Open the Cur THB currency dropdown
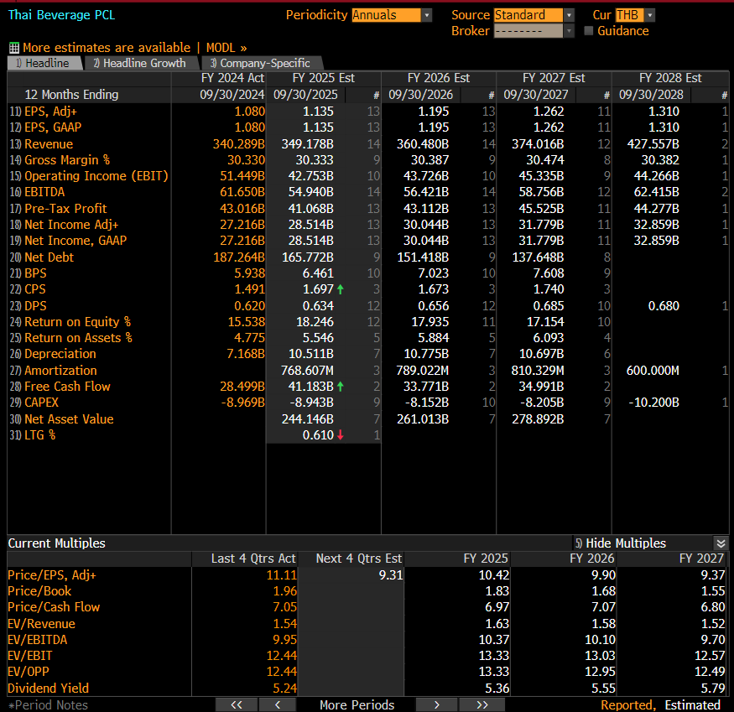The image size is (734, 712). click(x=649, y=15)
